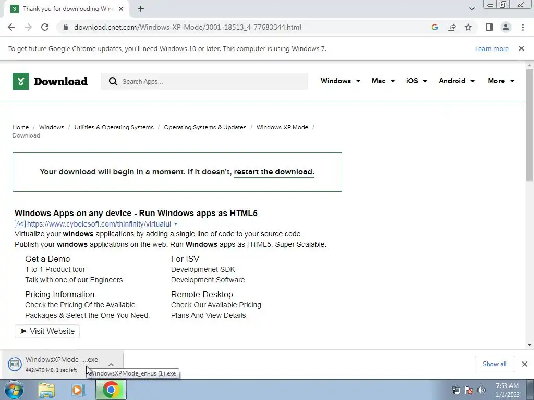Open Windows Explorer from the taskbar

point(46,390)
